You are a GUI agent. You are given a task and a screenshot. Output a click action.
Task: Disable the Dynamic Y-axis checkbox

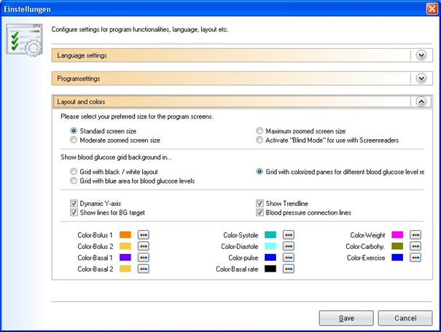[x=74, y=203]
